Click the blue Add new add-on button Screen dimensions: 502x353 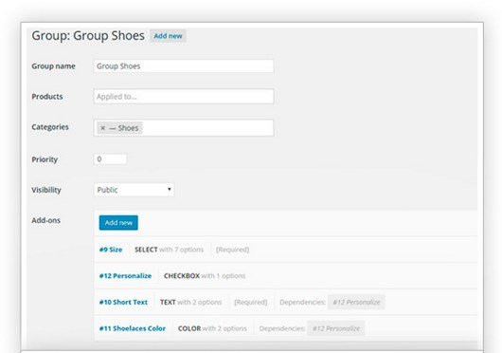point(118,222)
